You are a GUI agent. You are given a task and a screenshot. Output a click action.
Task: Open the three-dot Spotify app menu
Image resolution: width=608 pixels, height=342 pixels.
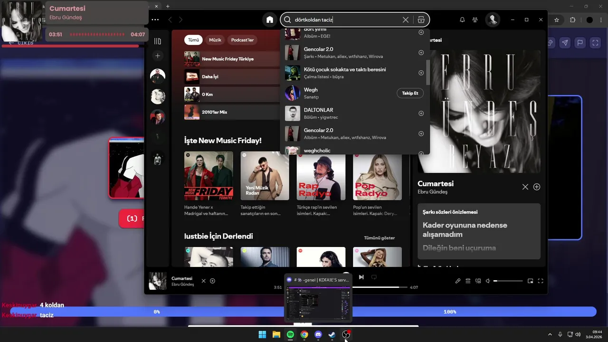click(155, 20)
